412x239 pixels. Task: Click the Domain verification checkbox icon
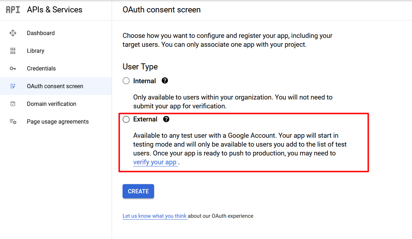(13, 104)
